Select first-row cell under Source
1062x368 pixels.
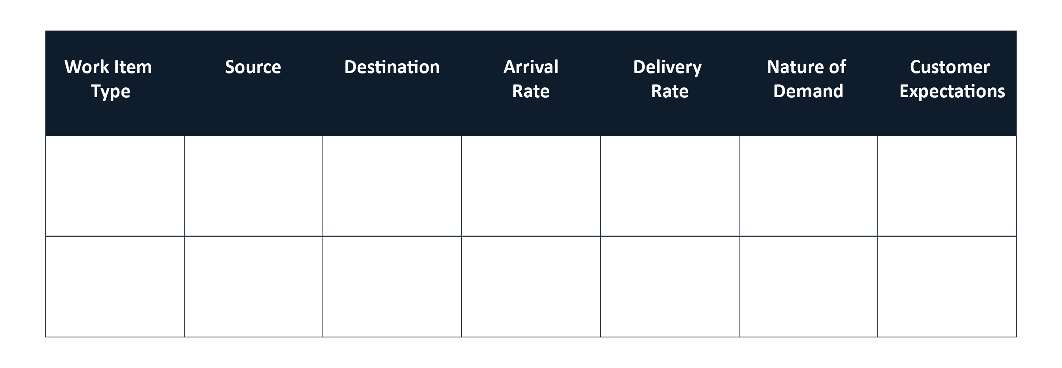(x=254, y=186)
